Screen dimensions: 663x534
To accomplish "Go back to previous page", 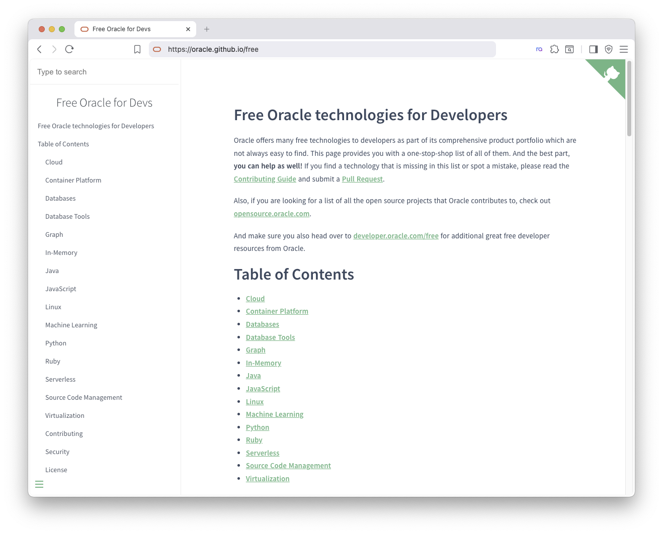I will click(x=40, y=49).
